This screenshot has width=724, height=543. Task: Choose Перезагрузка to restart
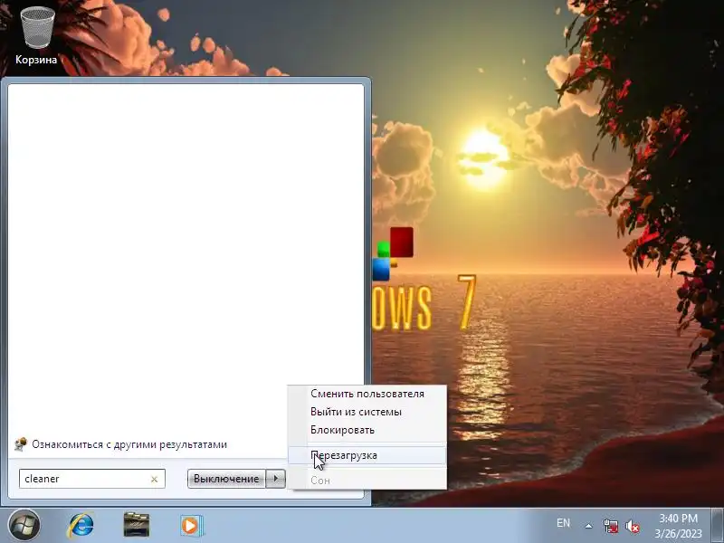tap(367, 455)
